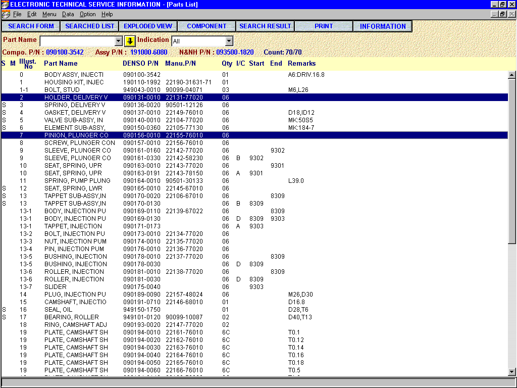The height and width of the screenshot is (388, 517).
Task: Click Assy P/N value 191000-6080
Action: (x=149, y=52)
